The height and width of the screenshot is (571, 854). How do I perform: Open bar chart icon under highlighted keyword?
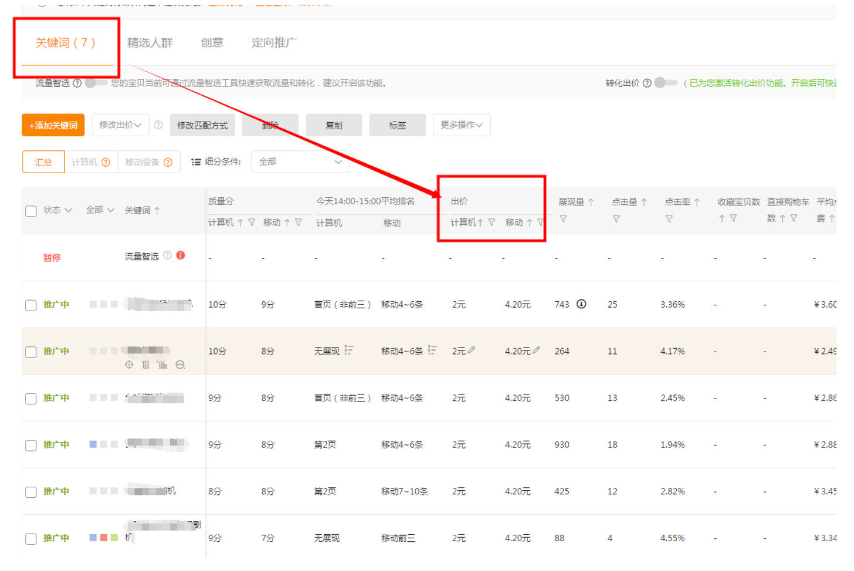click(x=163, y=364)
